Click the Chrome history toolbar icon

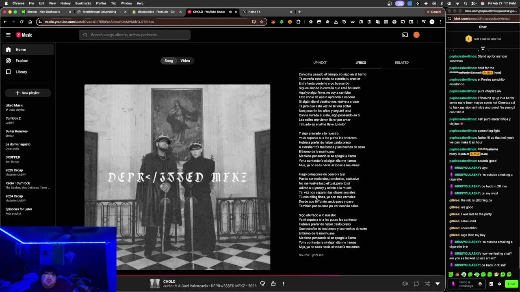coord(344,22)
